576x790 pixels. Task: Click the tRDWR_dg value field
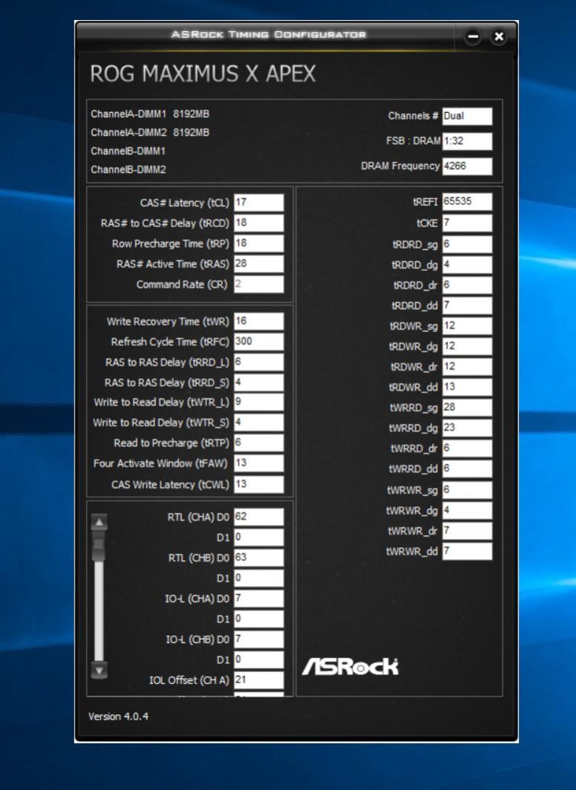point(467,347)
